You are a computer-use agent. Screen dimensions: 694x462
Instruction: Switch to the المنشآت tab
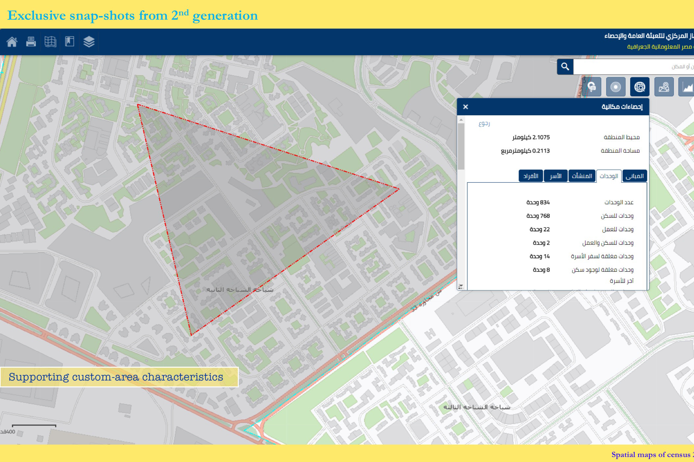(x=582, y=176)
